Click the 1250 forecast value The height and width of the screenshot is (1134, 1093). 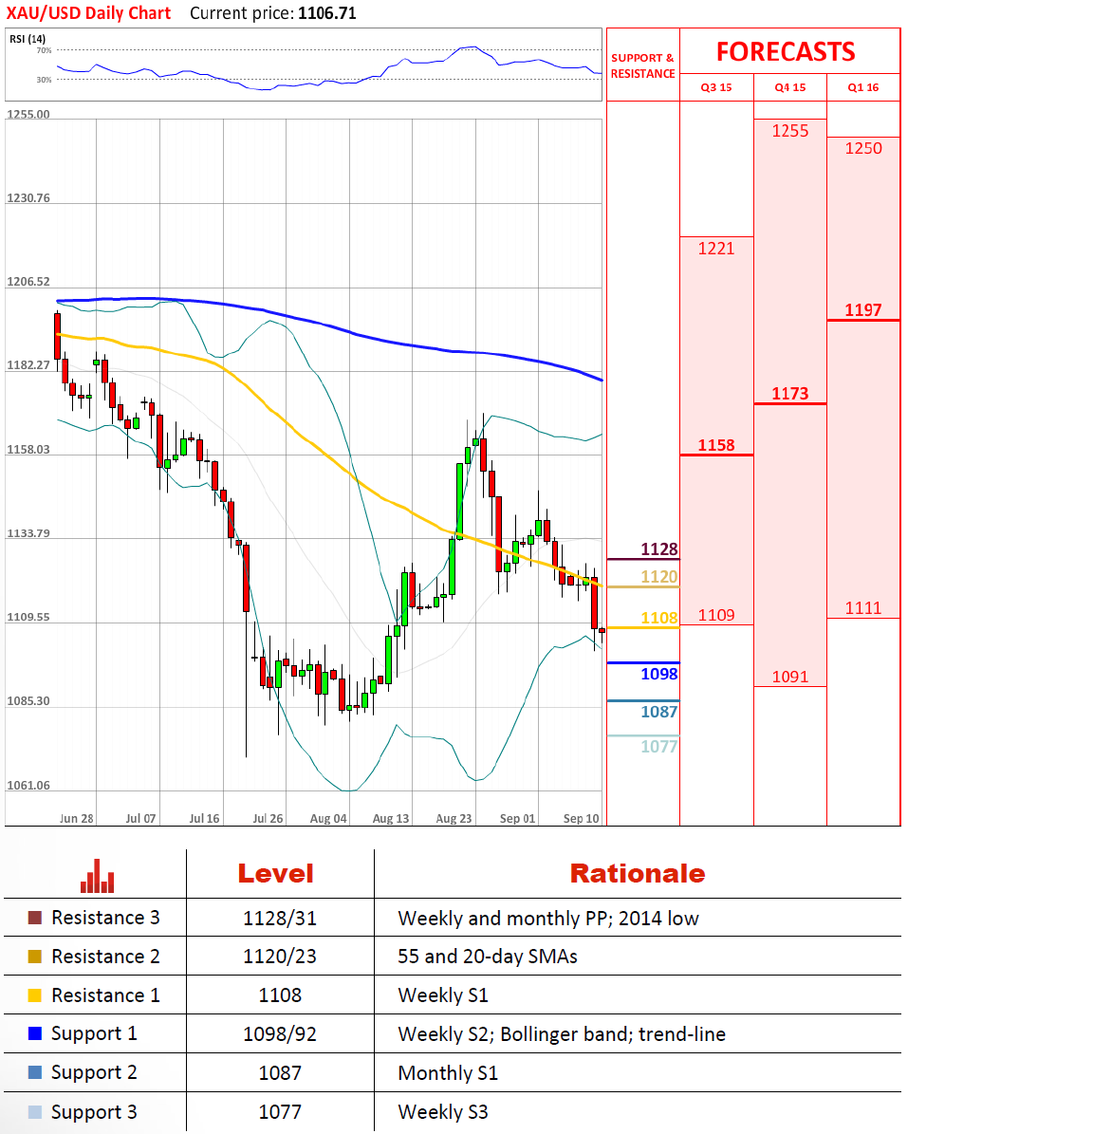click(x=863, y=148)
